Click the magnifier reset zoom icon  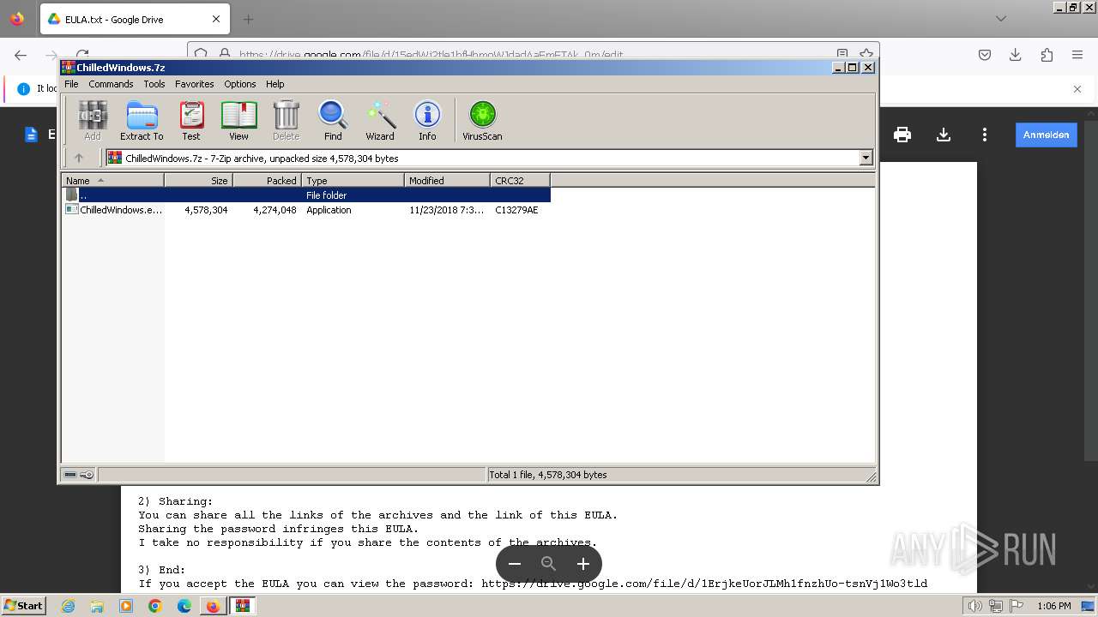tap(549, 564)
